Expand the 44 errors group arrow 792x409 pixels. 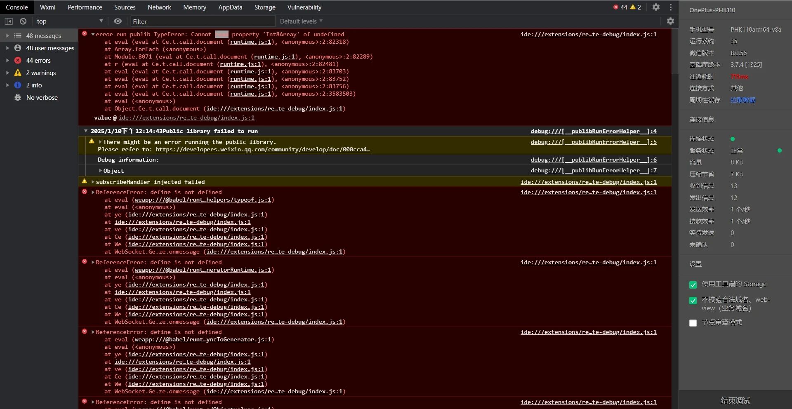click(x=7, y=60)
